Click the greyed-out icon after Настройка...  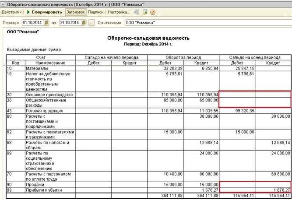point(137,12)
